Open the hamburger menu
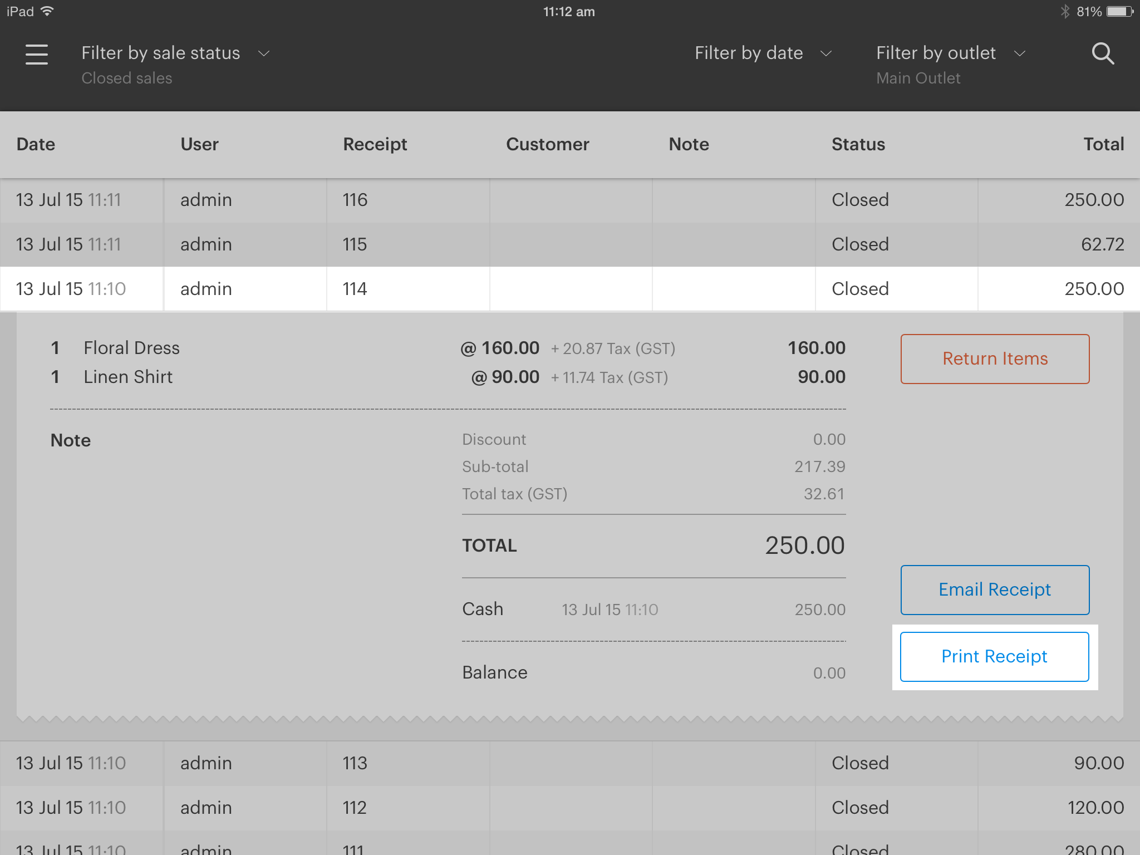This screenshot has height=855, width=1140. point(37,54)
